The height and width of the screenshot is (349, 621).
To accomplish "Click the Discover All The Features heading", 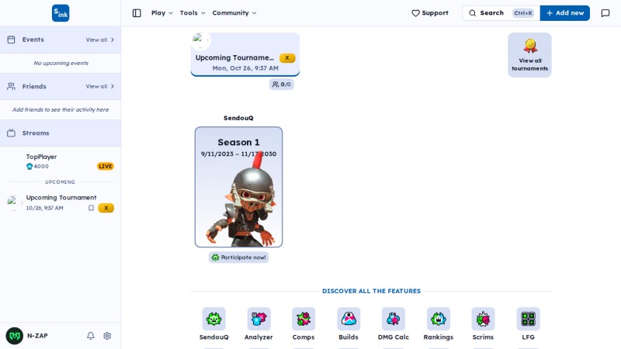I will click(371, 291).
